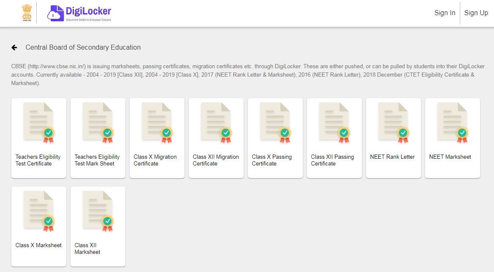Viewport: 494px width, 272px height.
Task: Open the DigiLocker logo home link
Action: [79, 13]
